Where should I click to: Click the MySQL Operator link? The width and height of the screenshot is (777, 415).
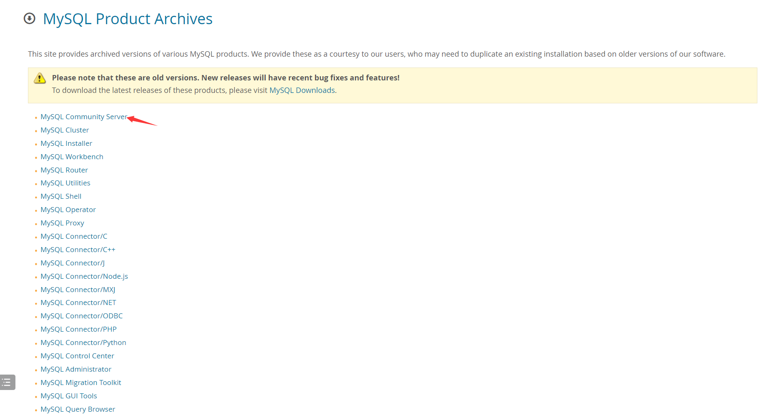pos(68,210)
